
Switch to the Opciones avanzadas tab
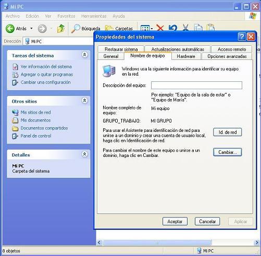coord(227,56)
